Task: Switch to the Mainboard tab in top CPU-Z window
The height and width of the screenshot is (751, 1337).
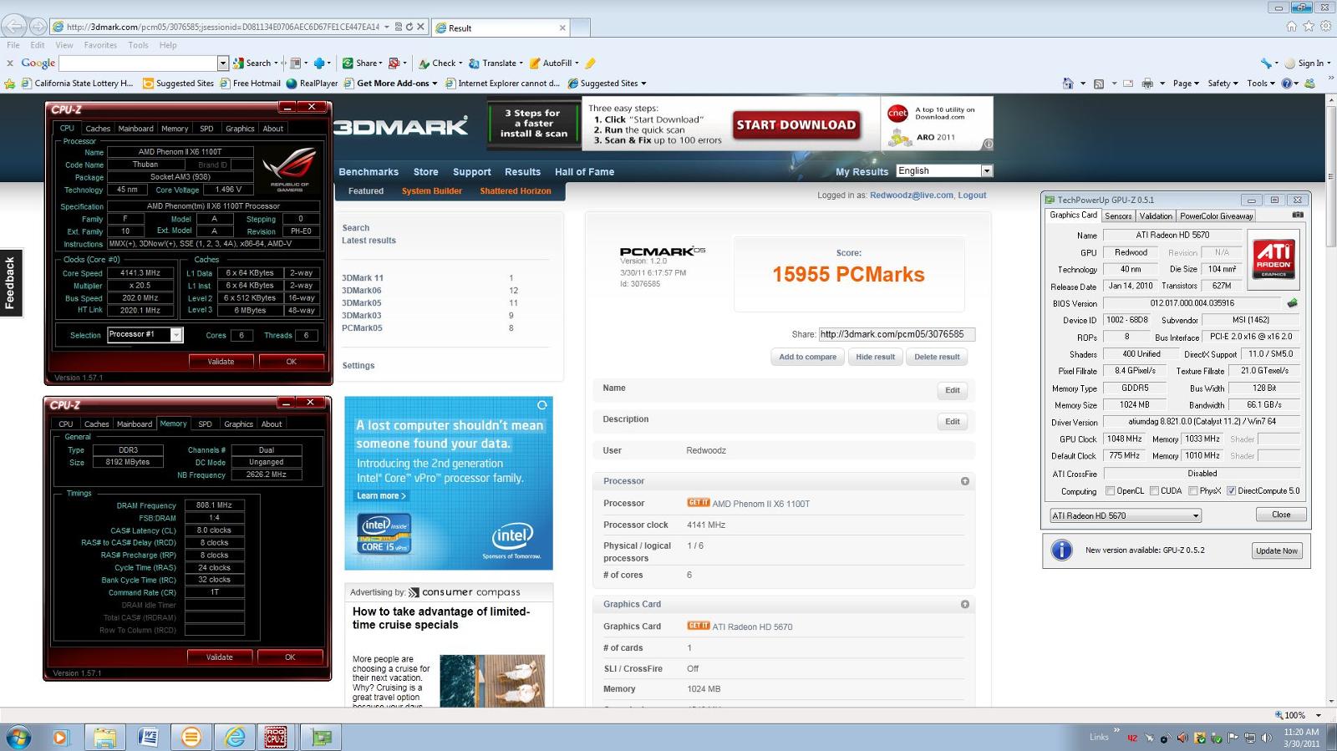Action: (x=135, y=129)
